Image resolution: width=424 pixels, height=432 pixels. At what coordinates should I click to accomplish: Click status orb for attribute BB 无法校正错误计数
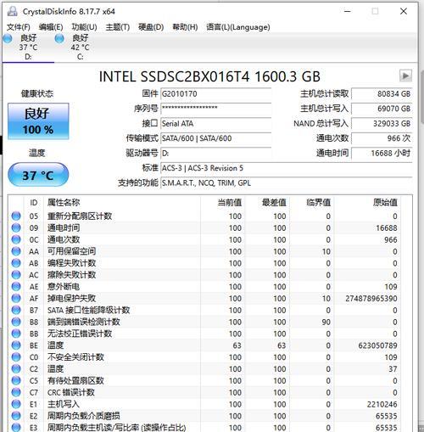coord(16,334)
